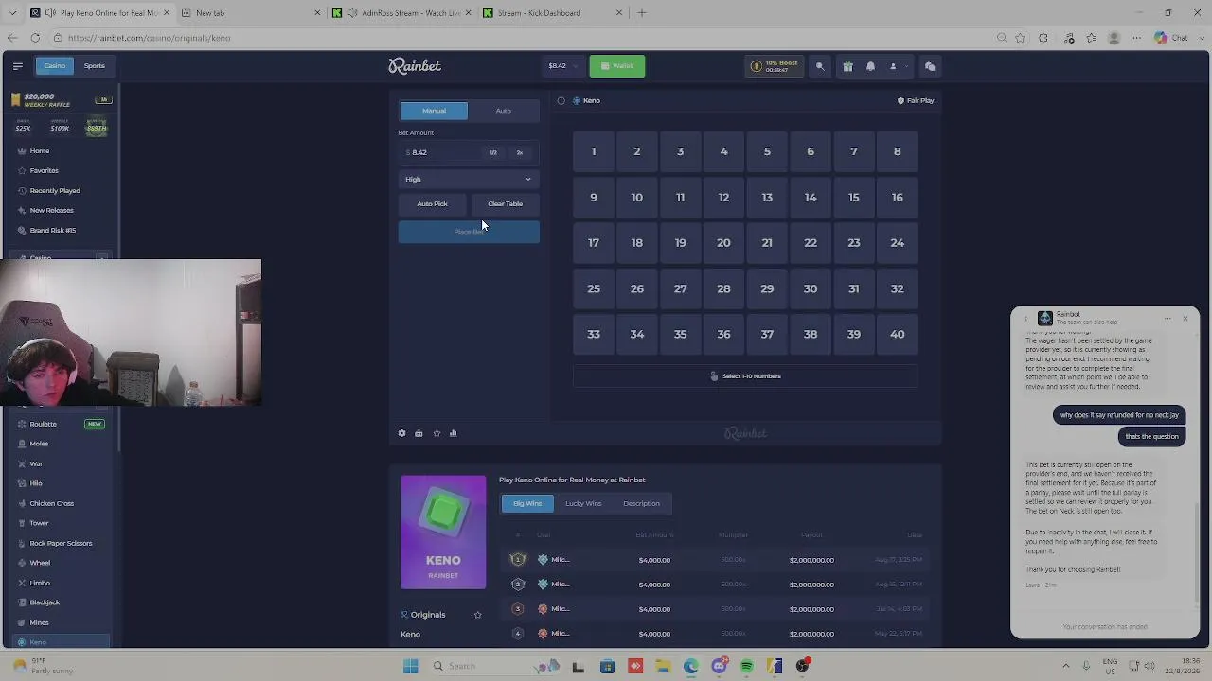Viewport: 1212px width, 681px height.
Task: Reload the page
Action: [x=35, y=38]
